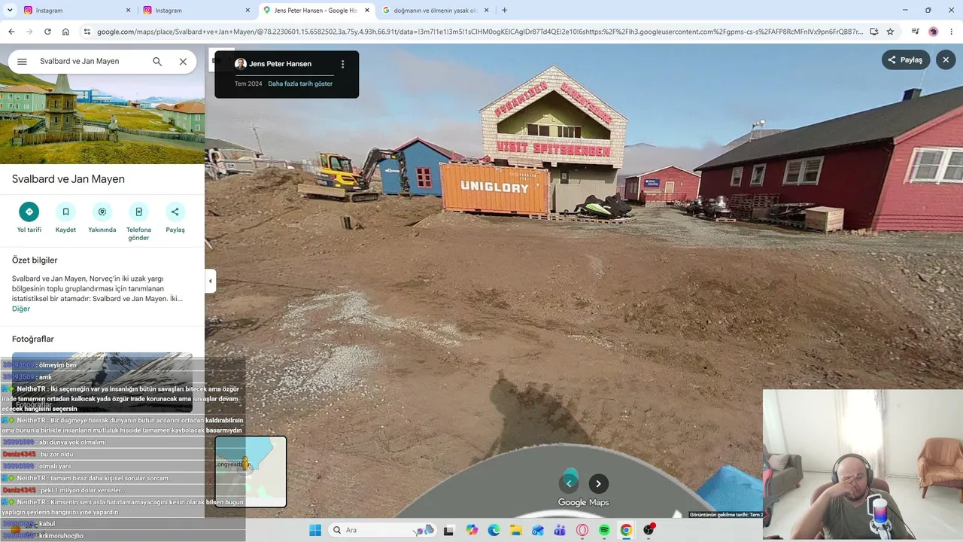Image resolution: width=963 pixels, height=542 pixels.
Task: View site information icon in address bar
Action: tap(87, 32)
